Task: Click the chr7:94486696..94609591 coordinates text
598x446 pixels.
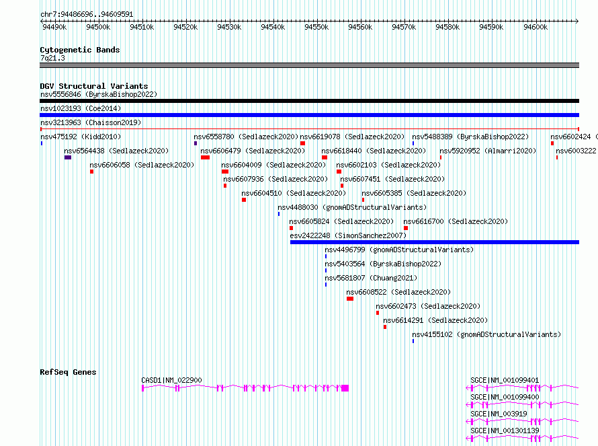Action: [x=87, y=15]
